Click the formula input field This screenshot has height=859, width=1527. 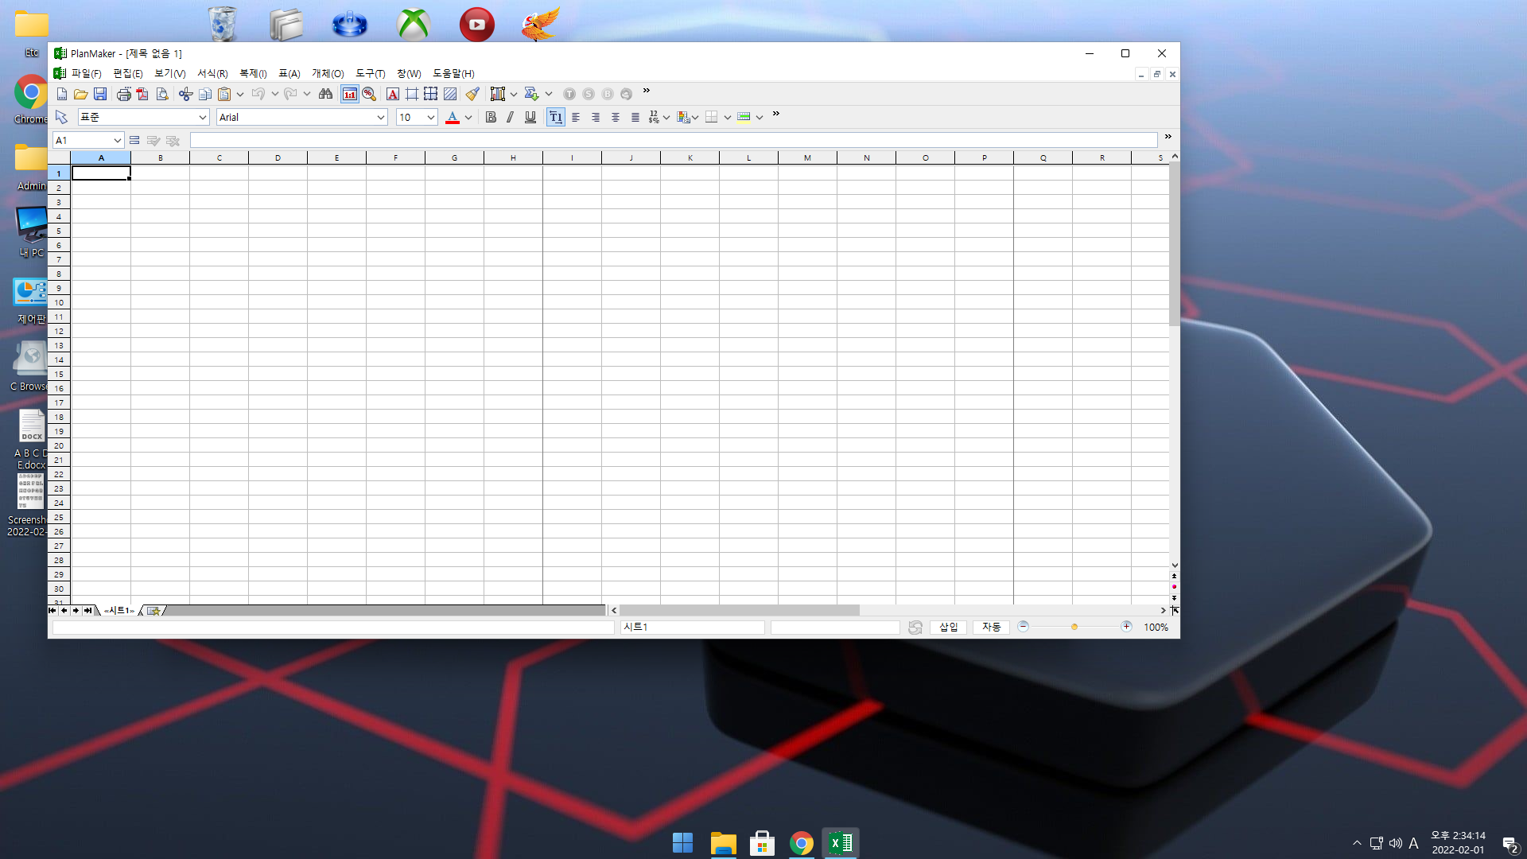pos(673,140)
